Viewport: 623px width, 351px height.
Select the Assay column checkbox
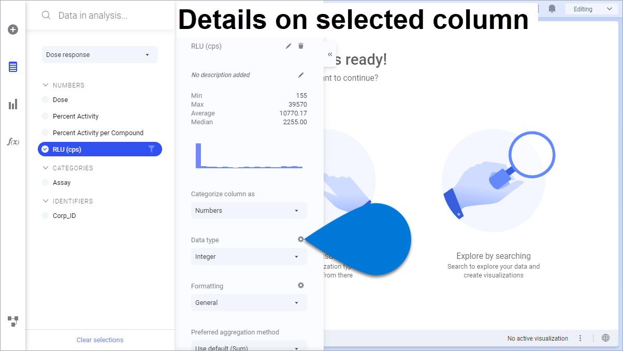pos(45,182)
